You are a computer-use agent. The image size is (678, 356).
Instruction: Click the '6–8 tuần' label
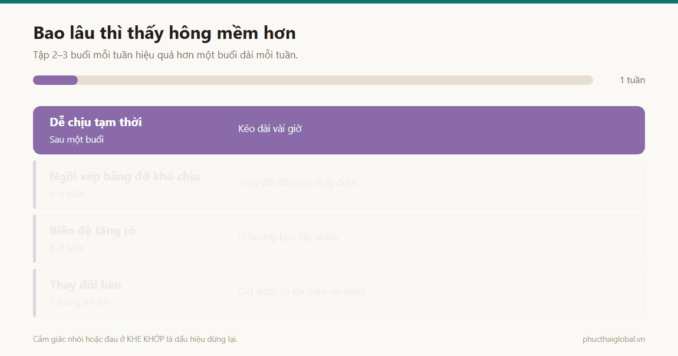click(67, 248)
